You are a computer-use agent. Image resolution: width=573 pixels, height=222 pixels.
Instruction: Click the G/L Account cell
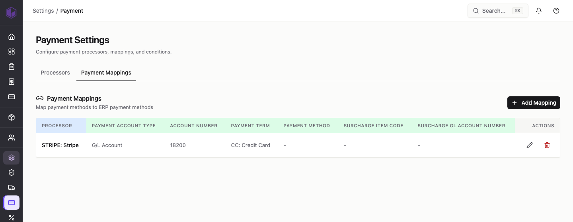[x=107, y=145]
